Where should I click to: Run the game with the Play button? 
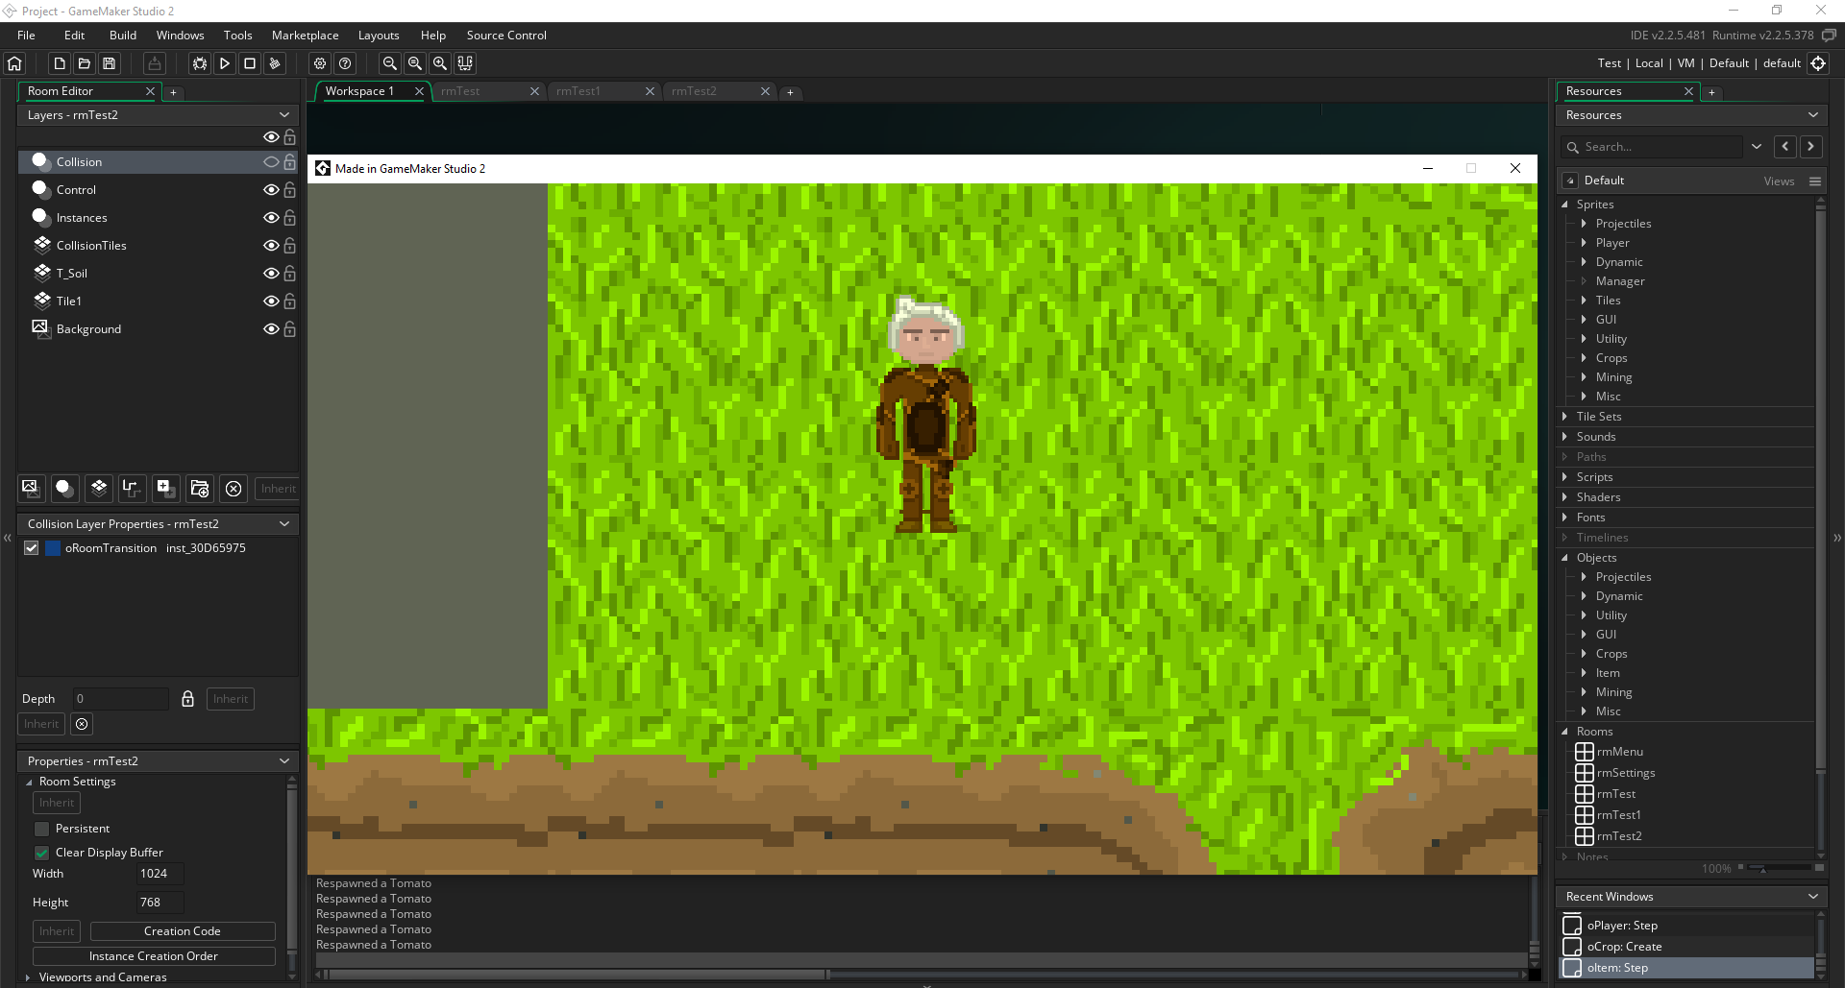click(x=225, y=63)
